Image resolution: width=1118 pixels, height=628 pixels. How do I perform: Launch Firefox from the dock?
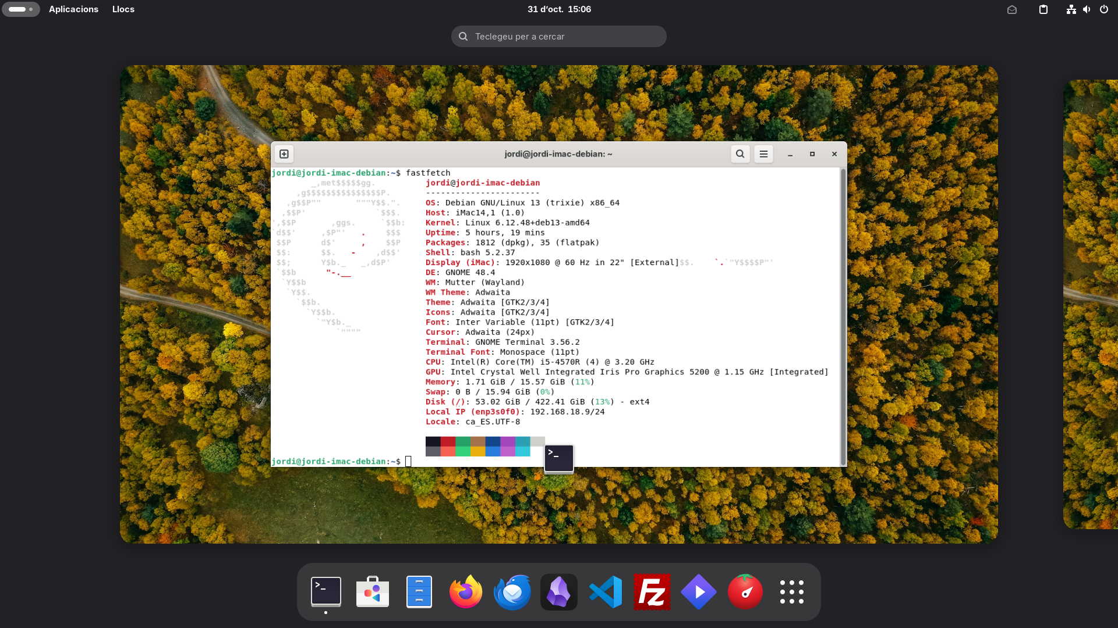click(465, 591)
